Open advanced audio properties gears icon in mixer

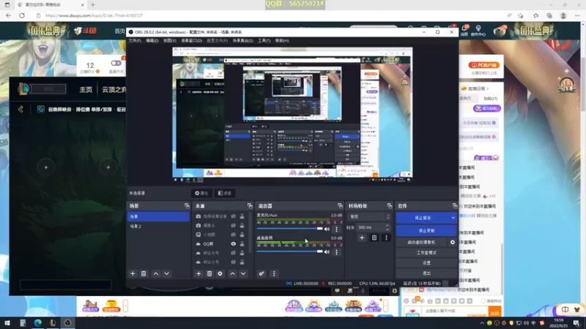[x=262, y=273]
